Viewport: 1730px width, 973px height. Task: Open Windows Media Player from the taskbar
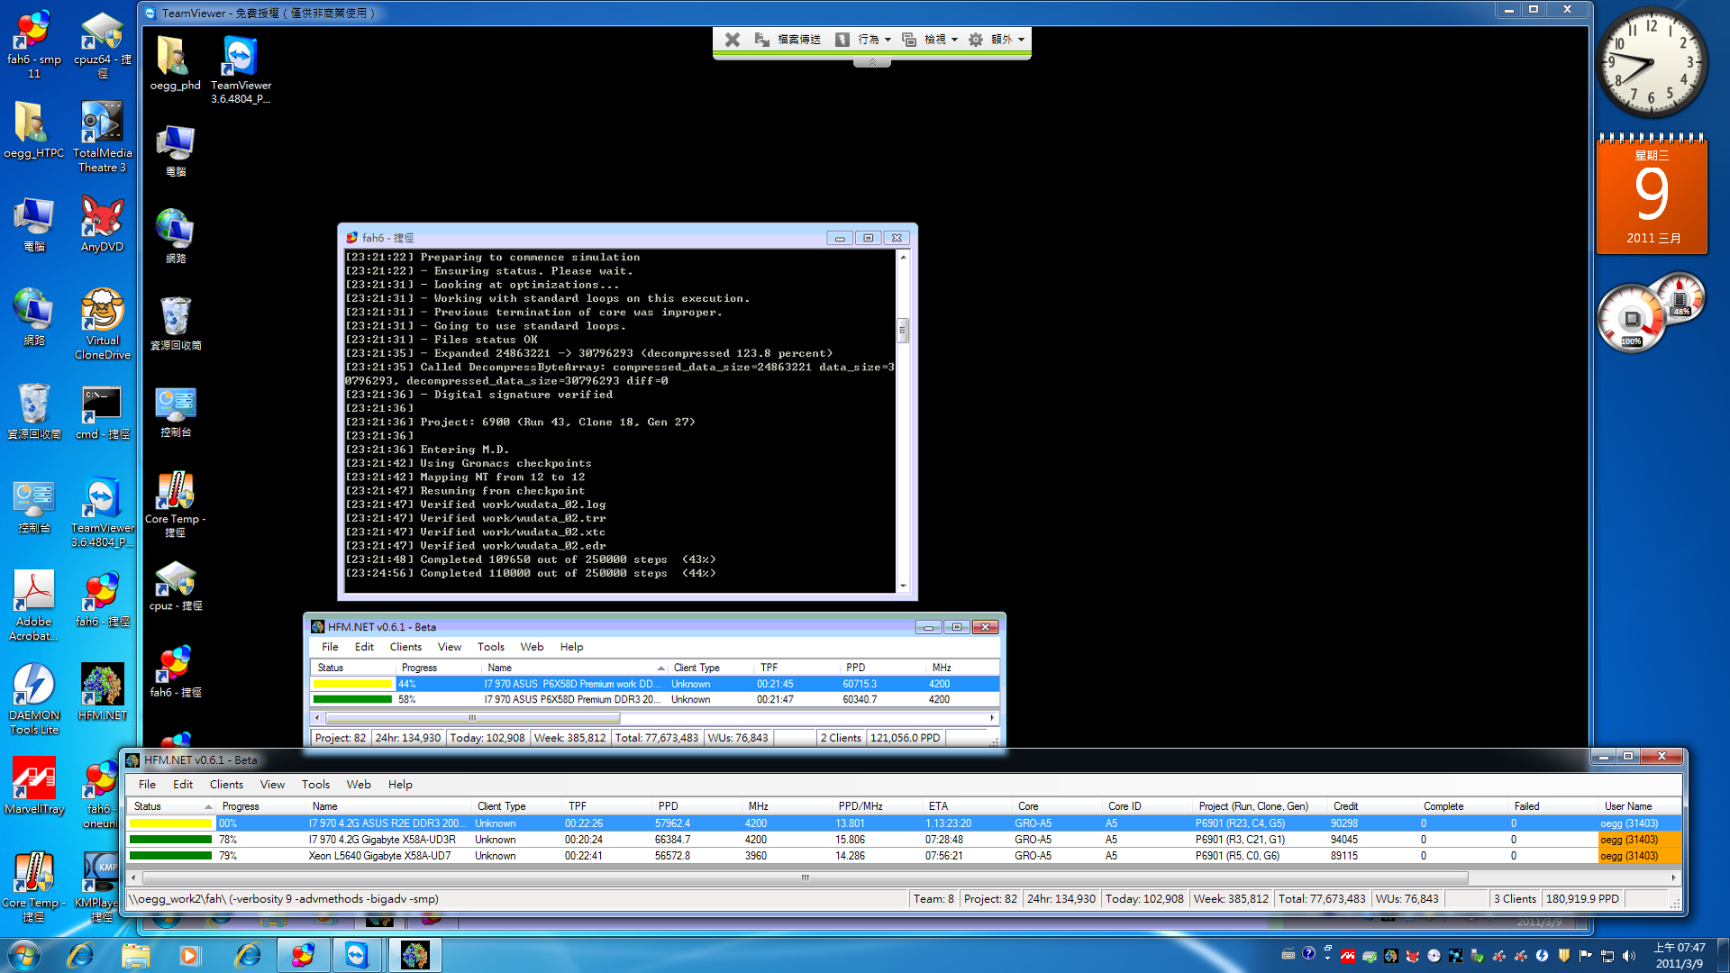[x=189, y=955]
